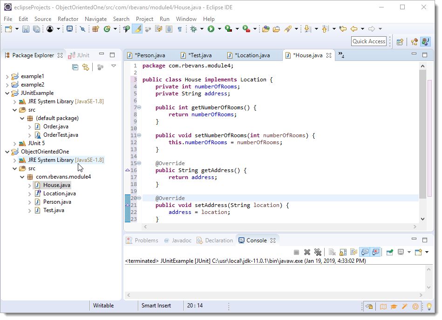Open the dropdown next to the New icon
The width and height of the screenshot is (442, 320).
(x=17, y=29)
